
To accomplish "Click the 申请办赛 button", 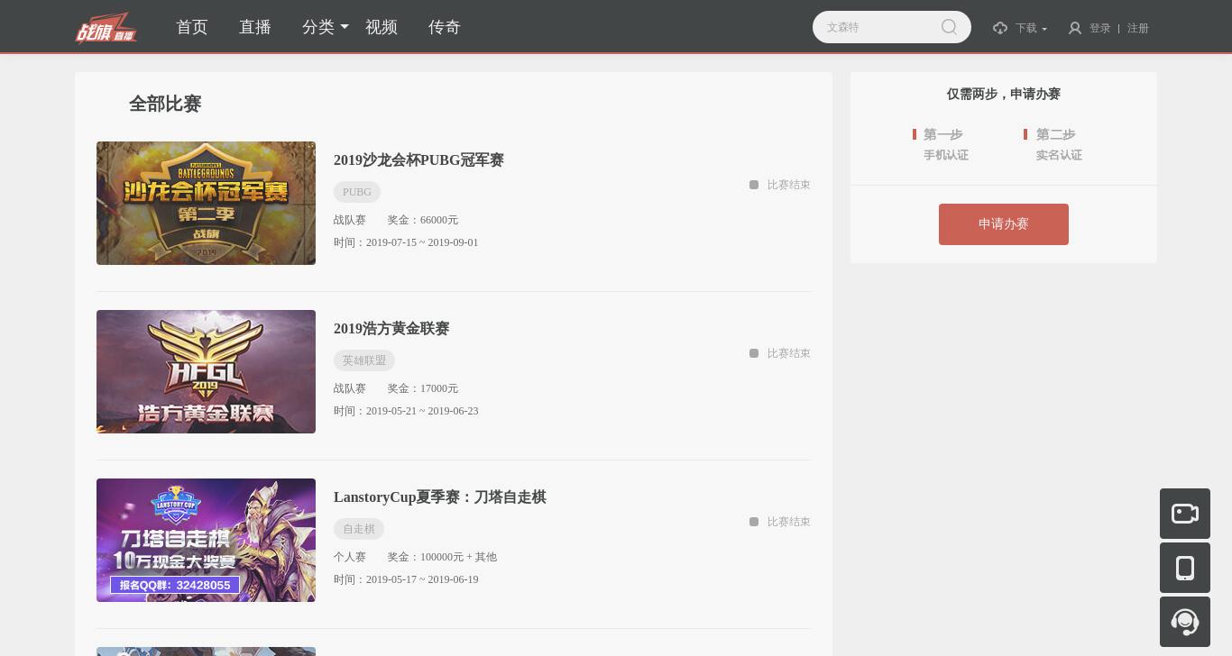I will point(1004,224).
